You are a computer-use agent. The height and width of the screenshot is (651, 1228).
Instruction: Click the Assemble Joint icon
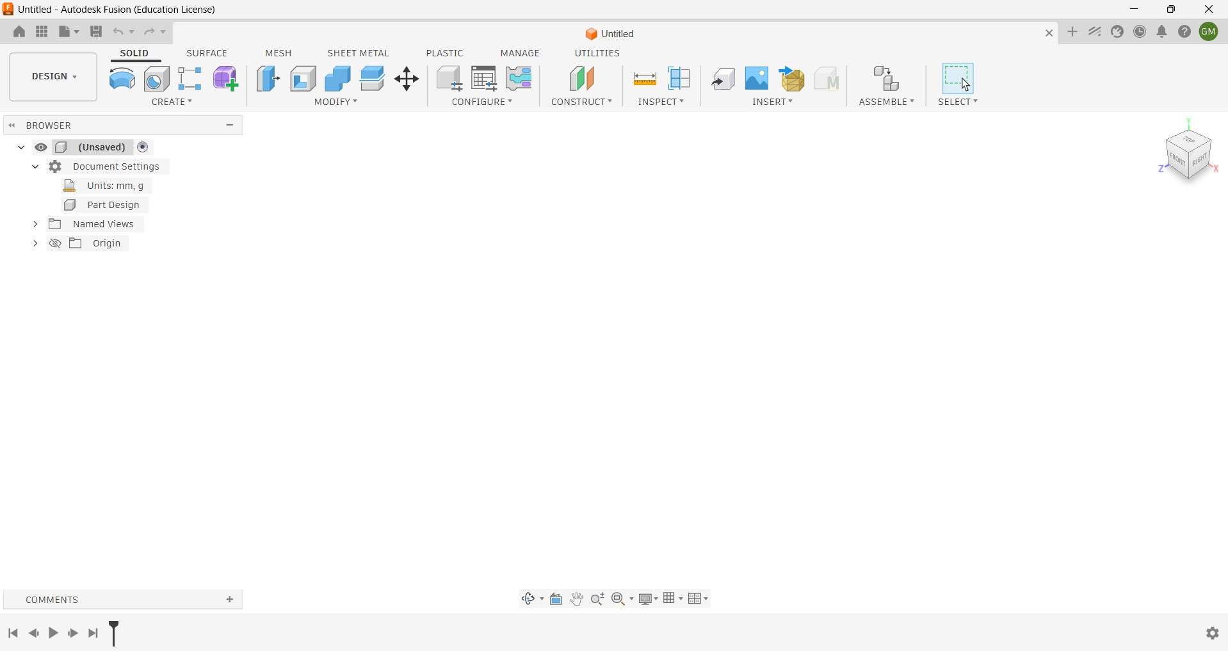pos(887,79)
